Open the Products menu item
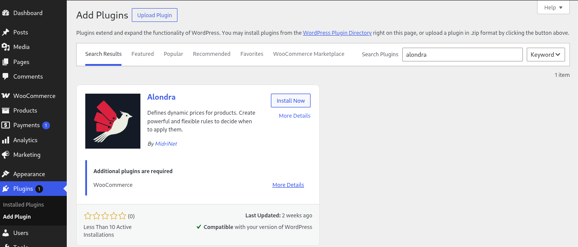 33,110
